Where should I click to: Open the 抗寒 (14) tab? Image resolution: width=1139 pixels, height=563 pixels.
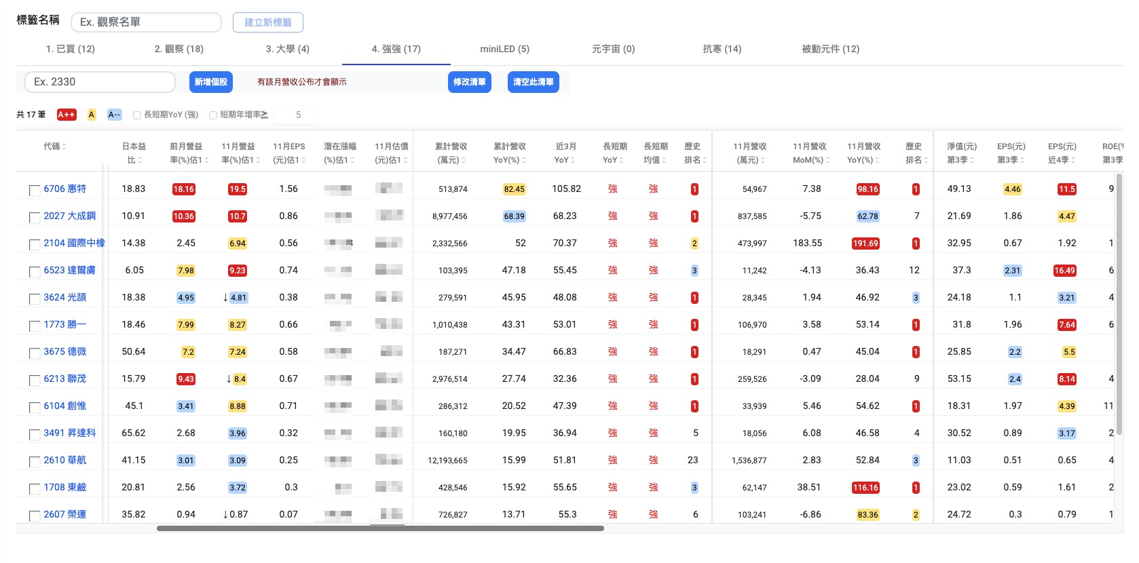tap(722, 49)
